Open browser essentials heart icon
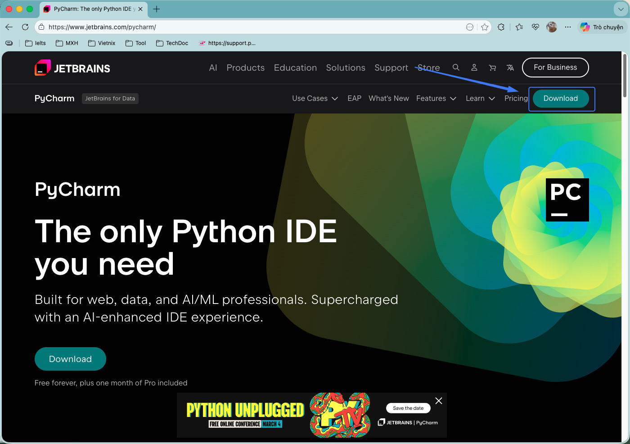The height and width of the screenshot is (444, 630). coord(535,27)
